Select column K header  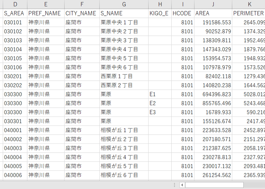tap(249, 4)
